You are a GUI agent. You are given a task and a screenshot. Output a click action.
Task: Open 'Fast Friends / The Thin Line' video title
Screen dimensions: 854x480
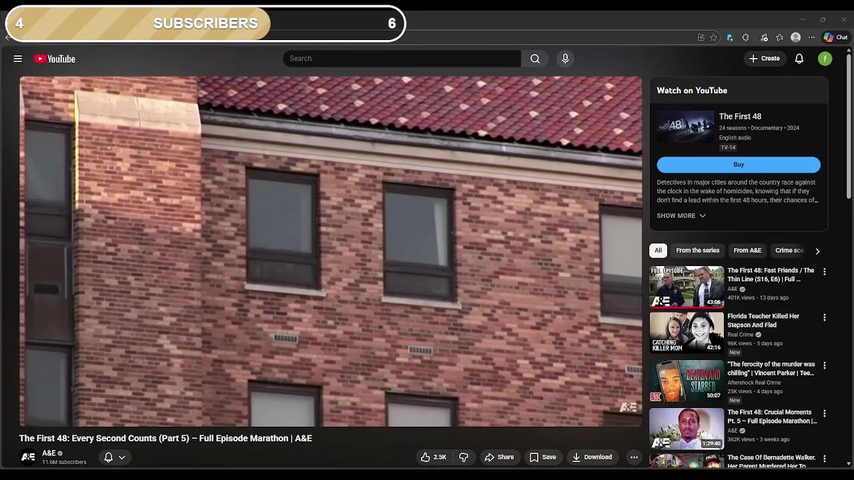pos(771,275)
